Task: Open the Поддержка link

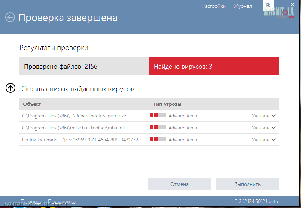Action: [62, 202]
